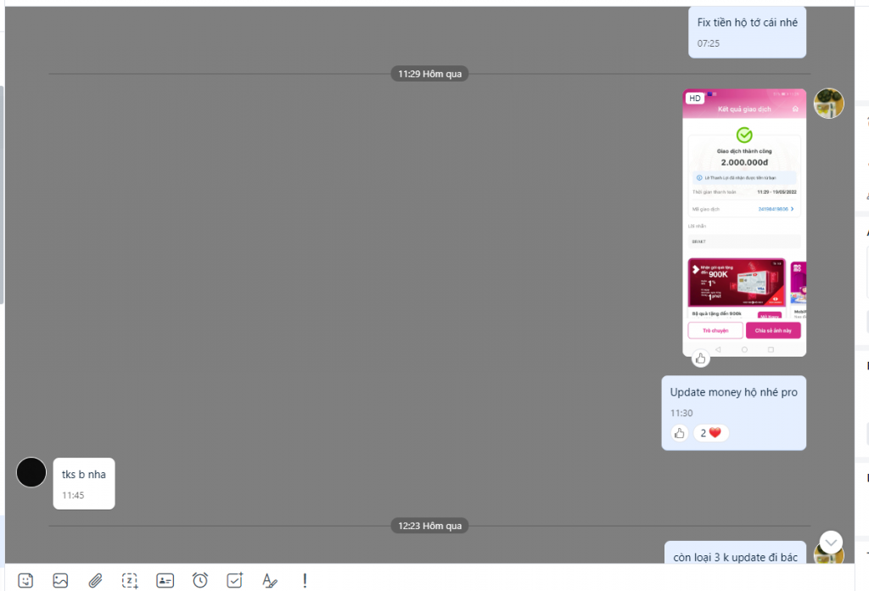Open the contact card sharing icon
This screenshot has width=869, height=591.
(x=165, y=581)
